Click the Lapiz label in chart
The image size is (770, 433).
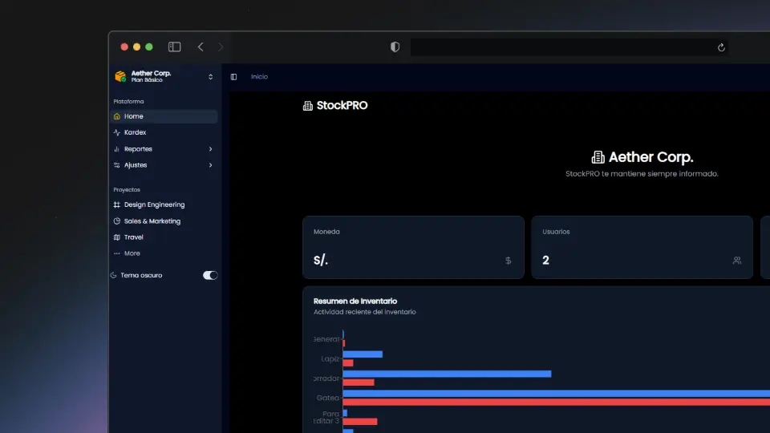tap(330, 359)
